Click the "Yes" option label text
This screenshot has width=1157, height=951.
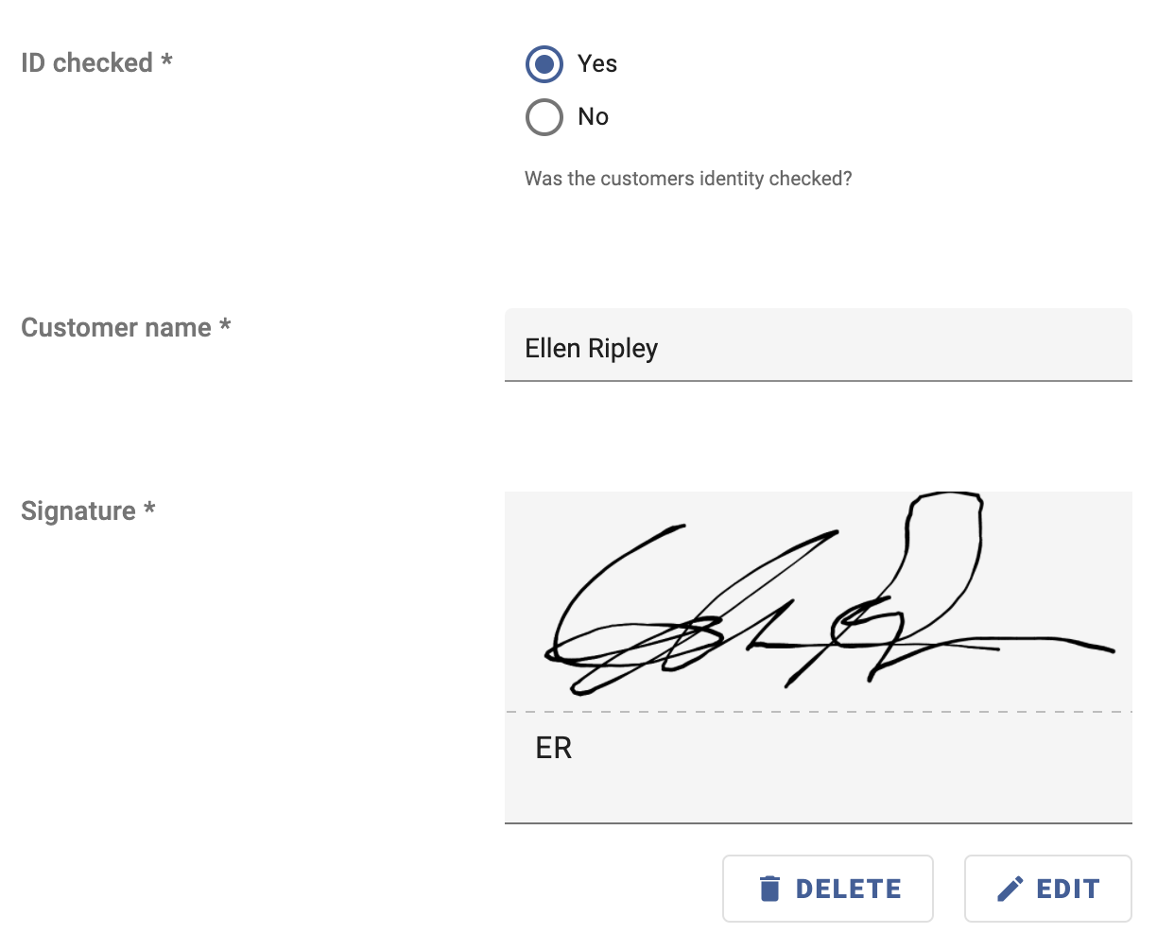[x=597, y=63]
